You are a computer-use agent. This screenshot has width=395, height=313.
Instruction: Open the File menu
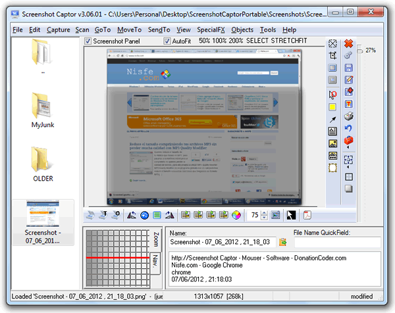click(18, 30)
